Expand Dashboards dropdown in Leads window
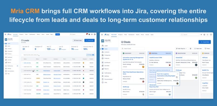The image size is (217, 106). click(32, 34)
